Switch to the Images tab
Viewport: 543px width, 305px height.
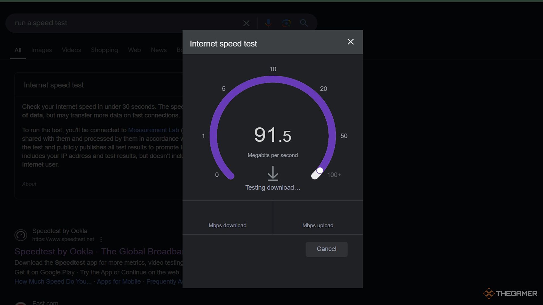tap(42, 50)
